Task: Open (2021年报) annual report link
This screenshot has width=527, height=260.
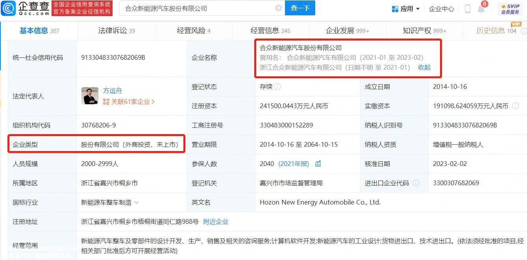Action: pos(294,164)
